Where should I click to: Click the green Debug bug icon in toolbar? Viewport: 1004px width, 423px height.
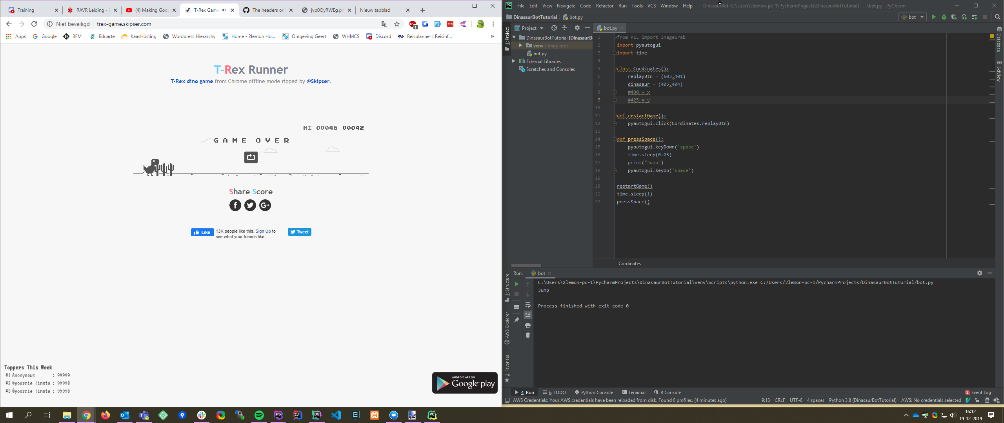(944, 17)
